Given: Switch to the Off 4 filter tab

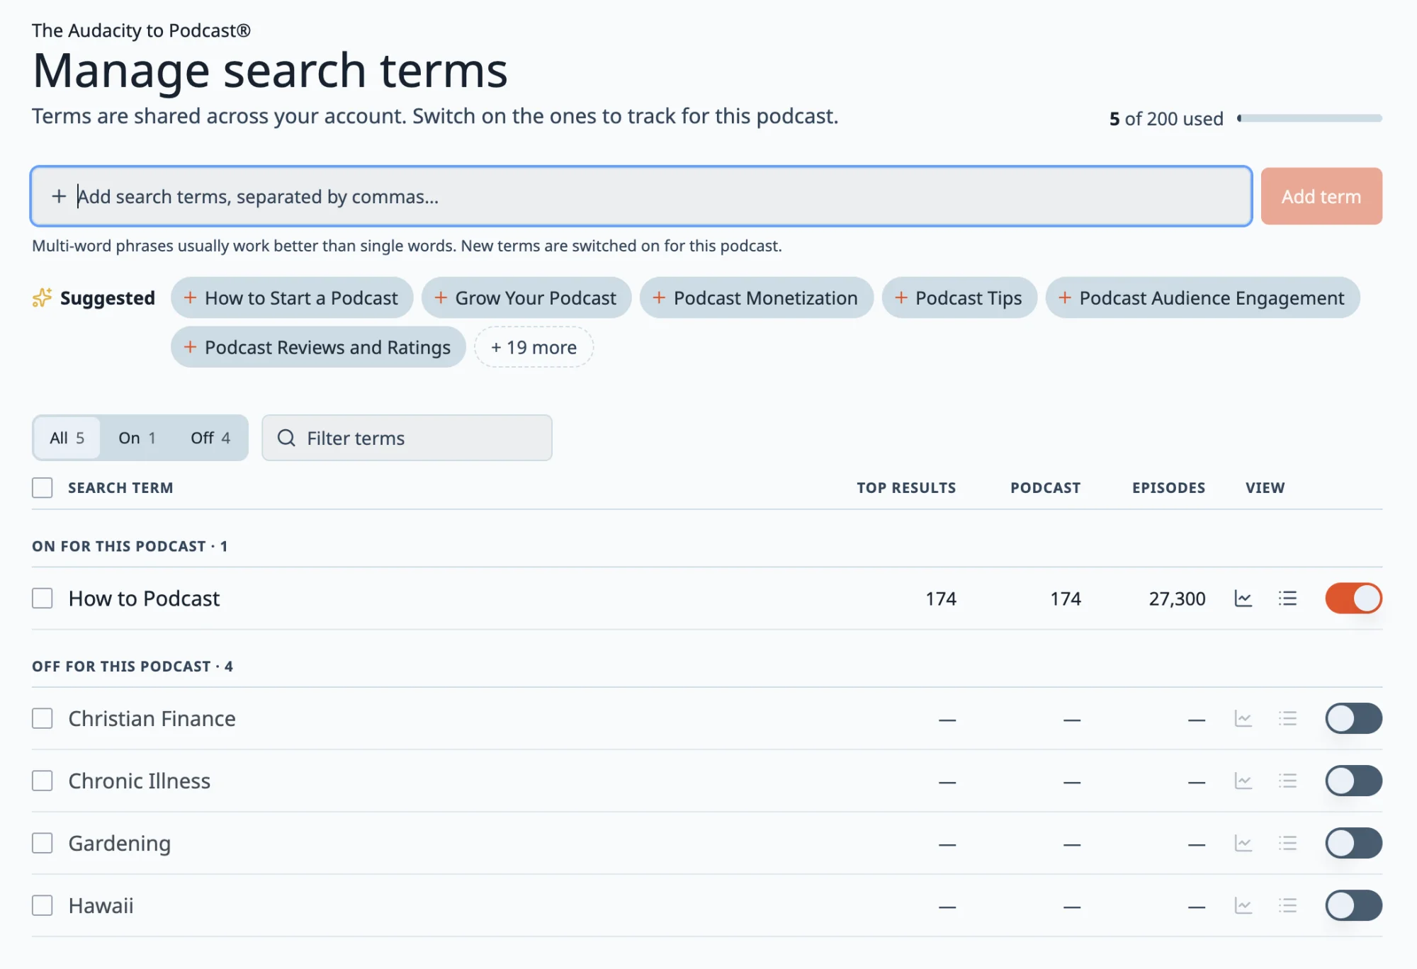Looking at the screenshot, I should coord(210,438).
